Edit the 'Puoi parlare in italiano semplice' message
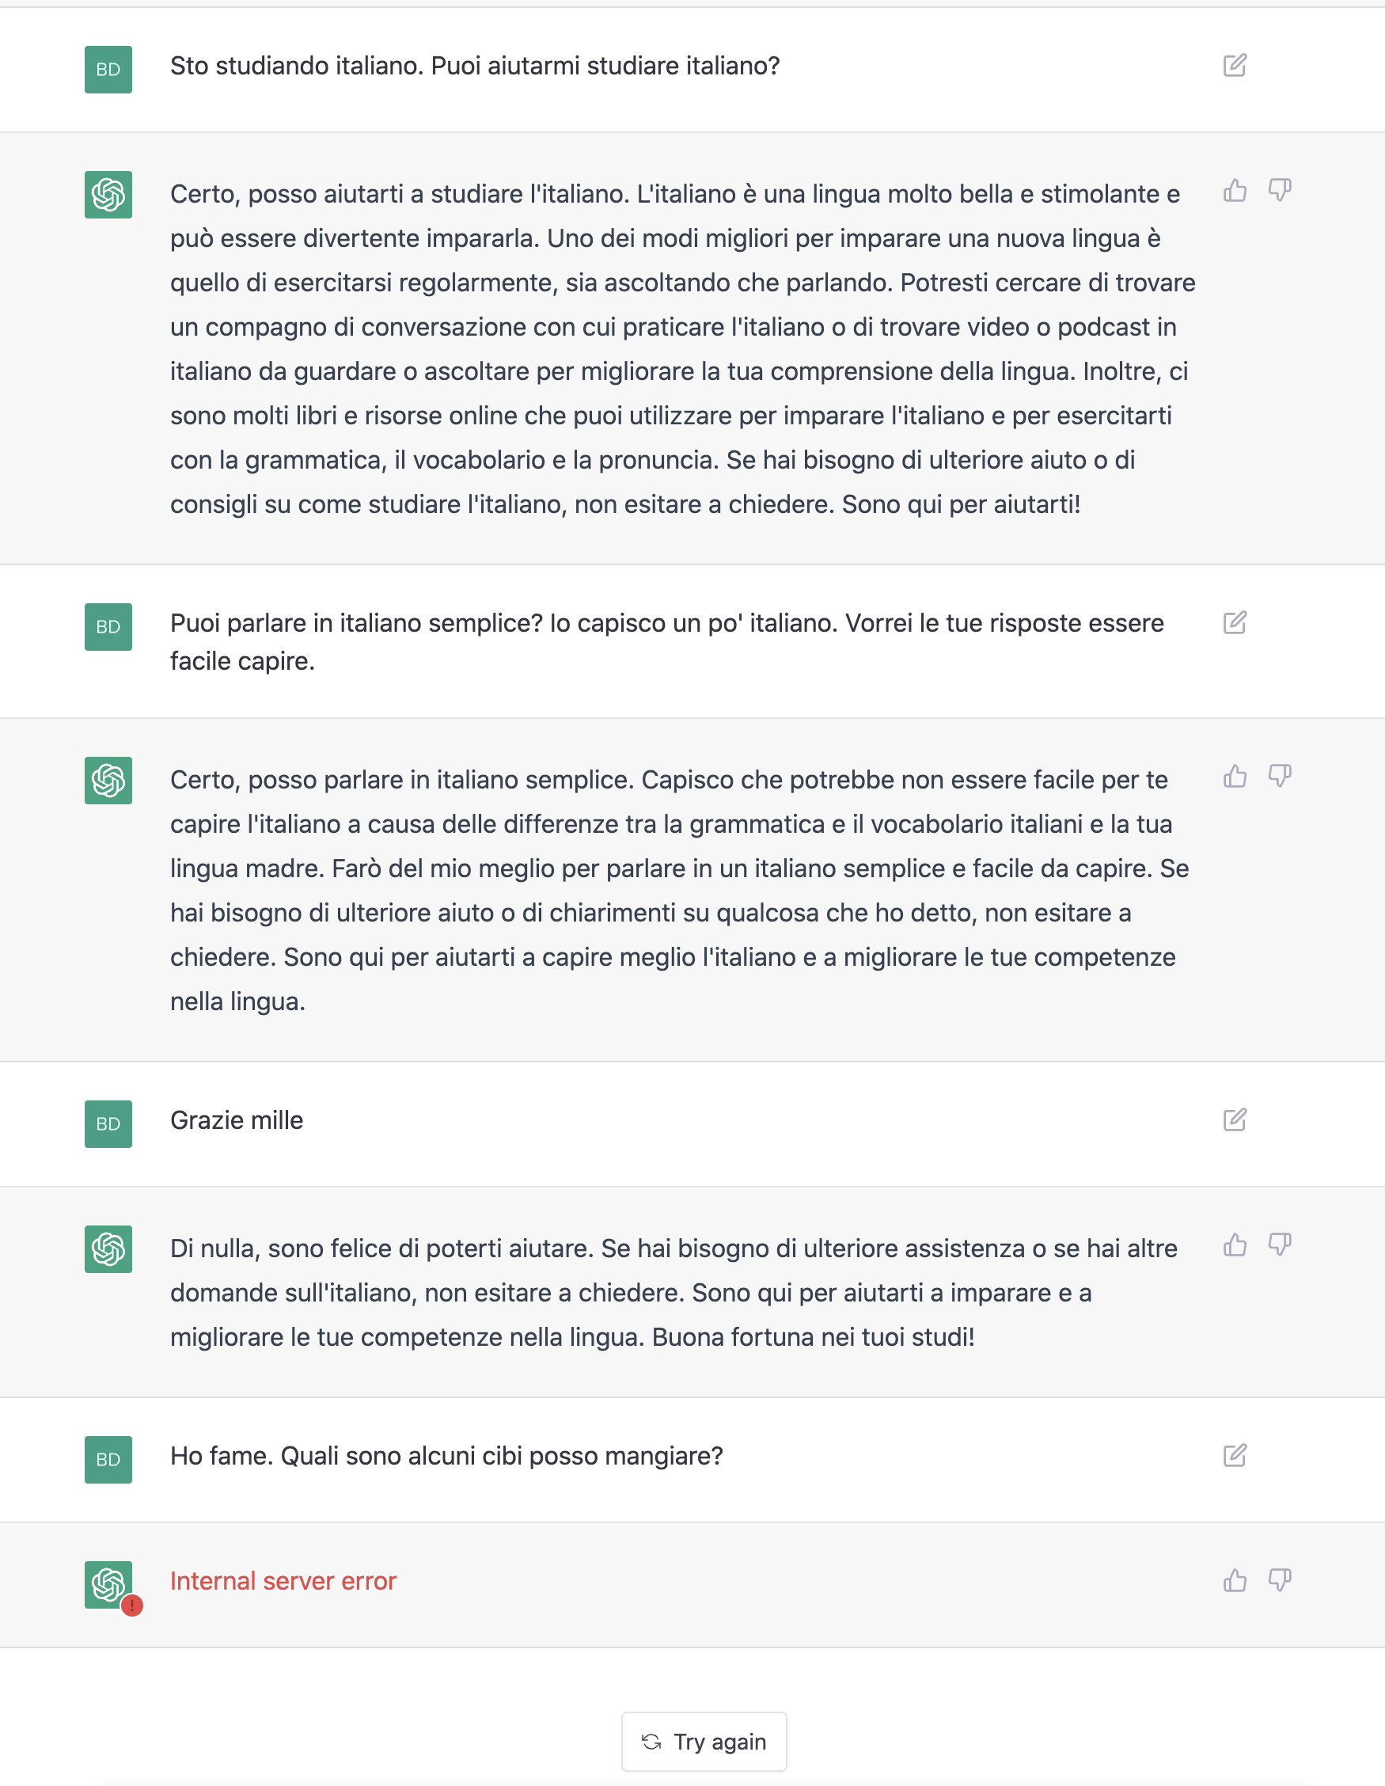This screenshot has height=1786, width=1385. coord(1234,623)
